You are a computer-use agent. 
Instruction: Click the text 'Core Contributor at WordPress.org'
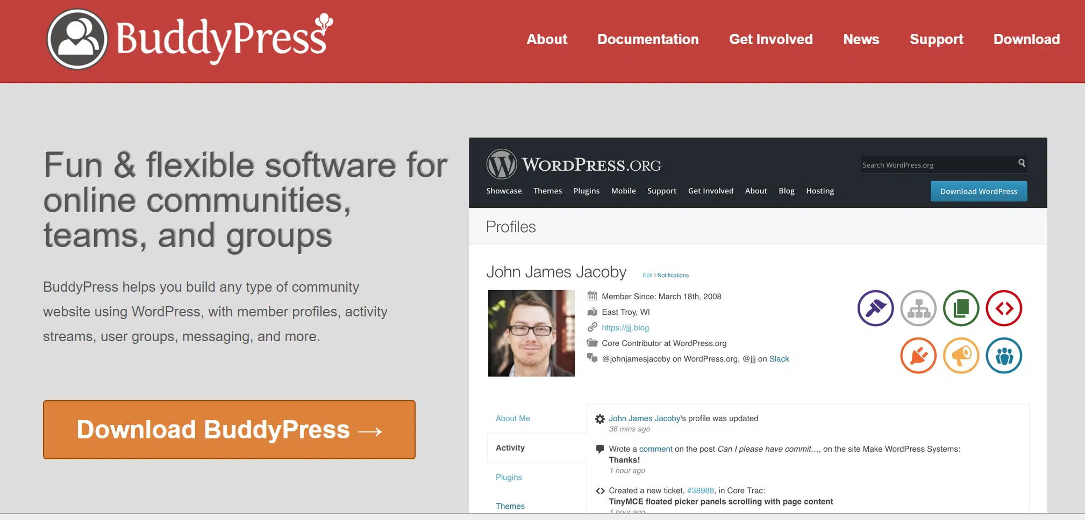664,343
